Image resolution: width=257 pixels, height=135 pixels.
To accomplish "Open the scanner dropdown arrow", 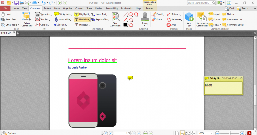I will coord(38,2).
